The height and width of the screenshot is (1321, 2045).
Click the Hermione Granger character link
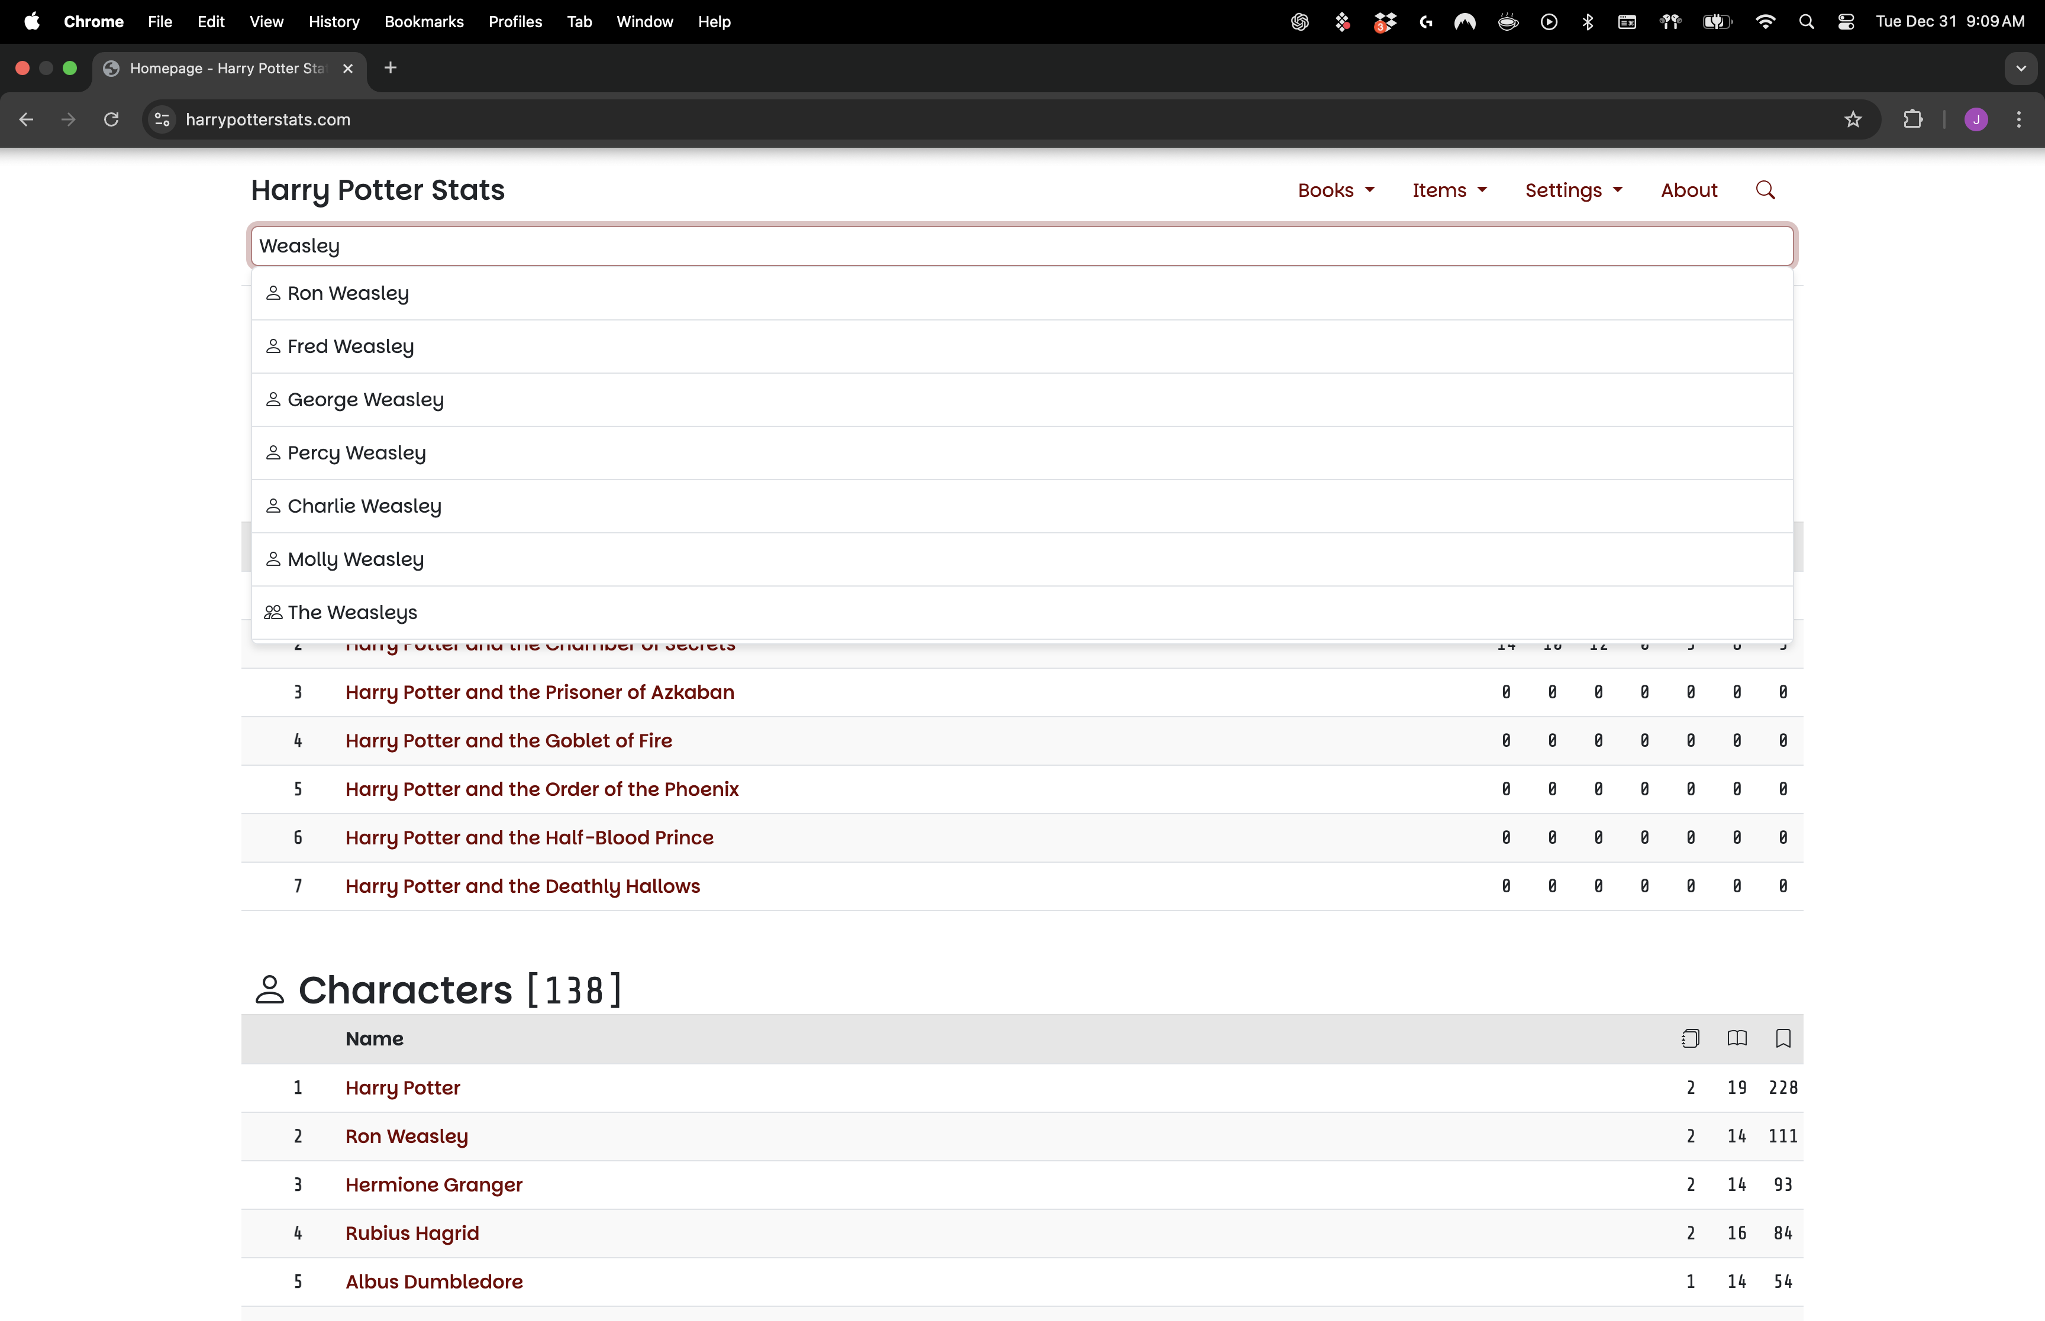[x=433, y=1184]
